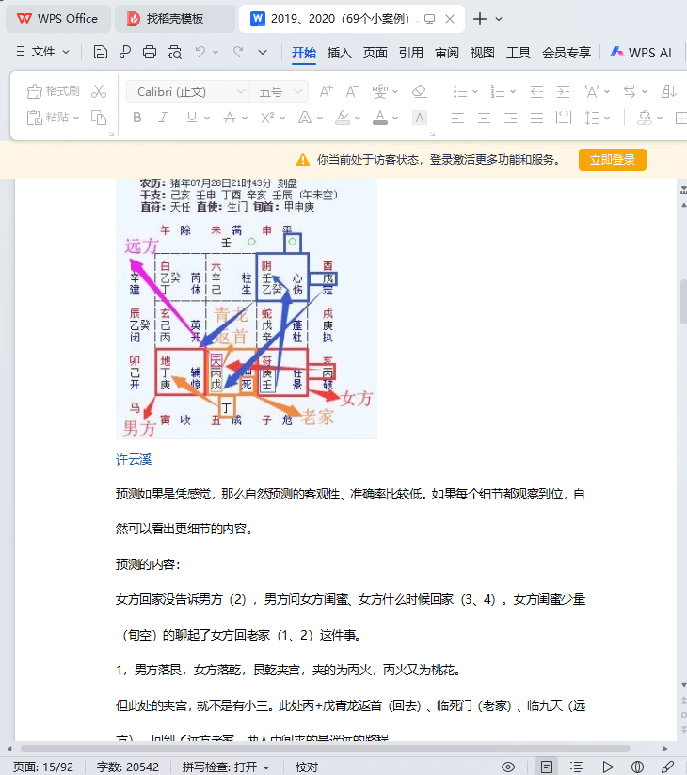Click the Export to PDF icon
The image size is (687, 775).
125,52
